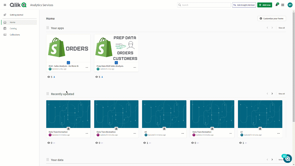
Task: Click Customize your home
Action: [271, 18]
